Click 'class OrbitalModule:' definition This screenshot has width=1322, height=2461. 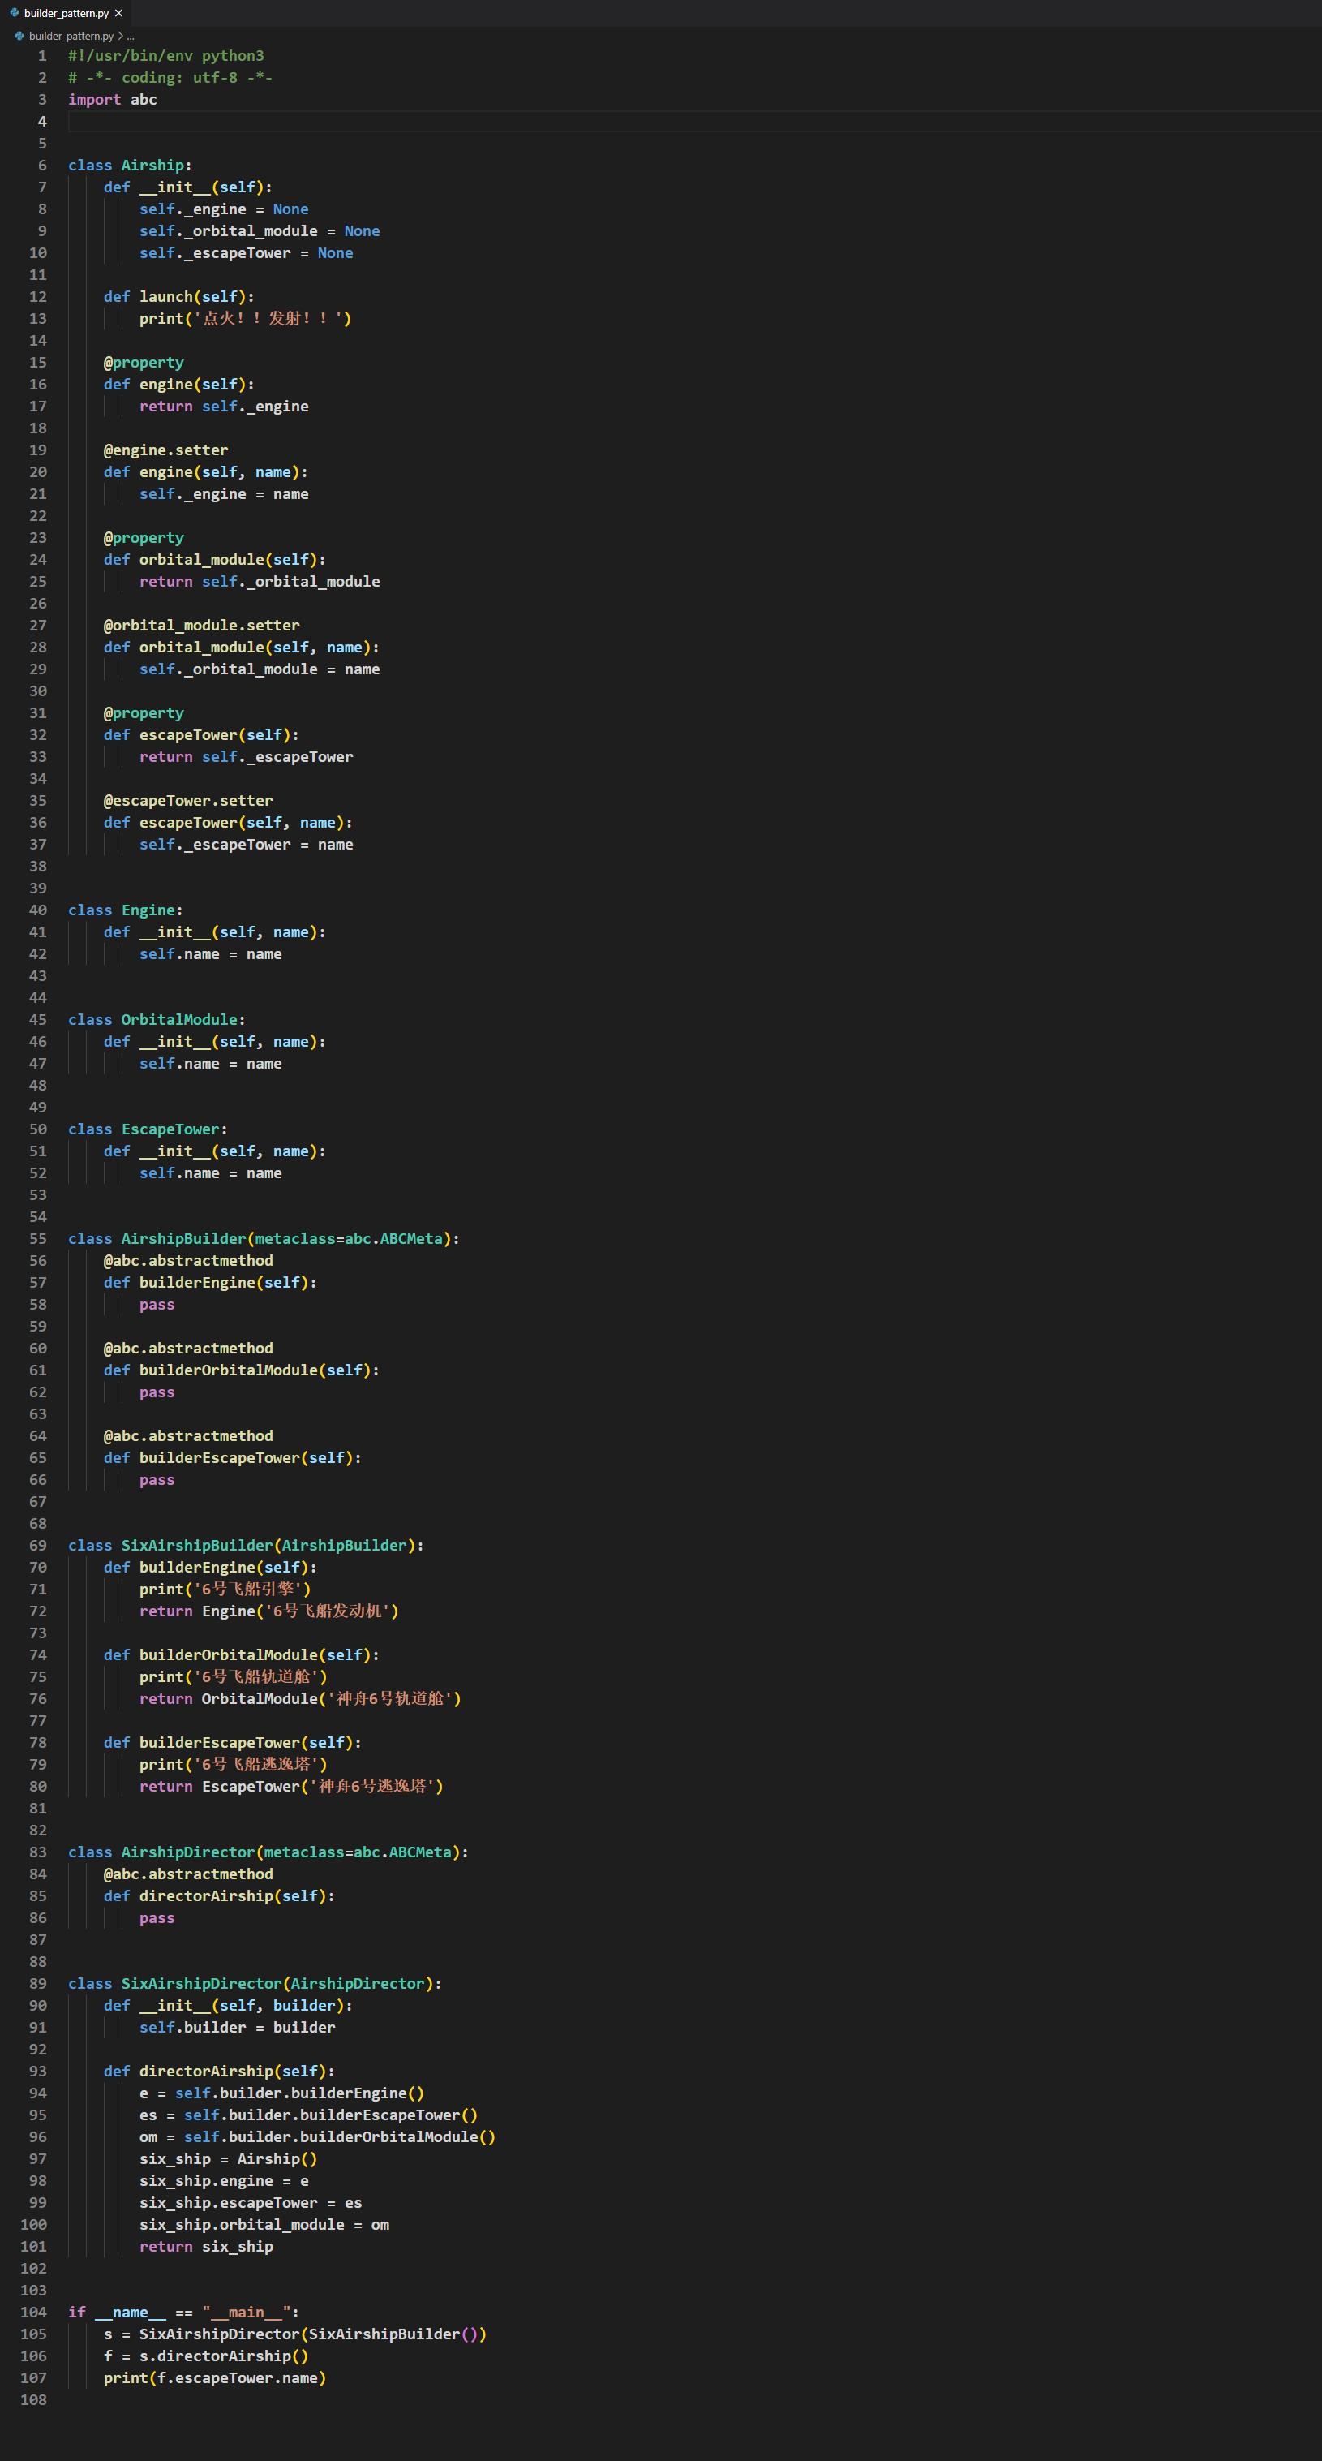point(157,1020)
